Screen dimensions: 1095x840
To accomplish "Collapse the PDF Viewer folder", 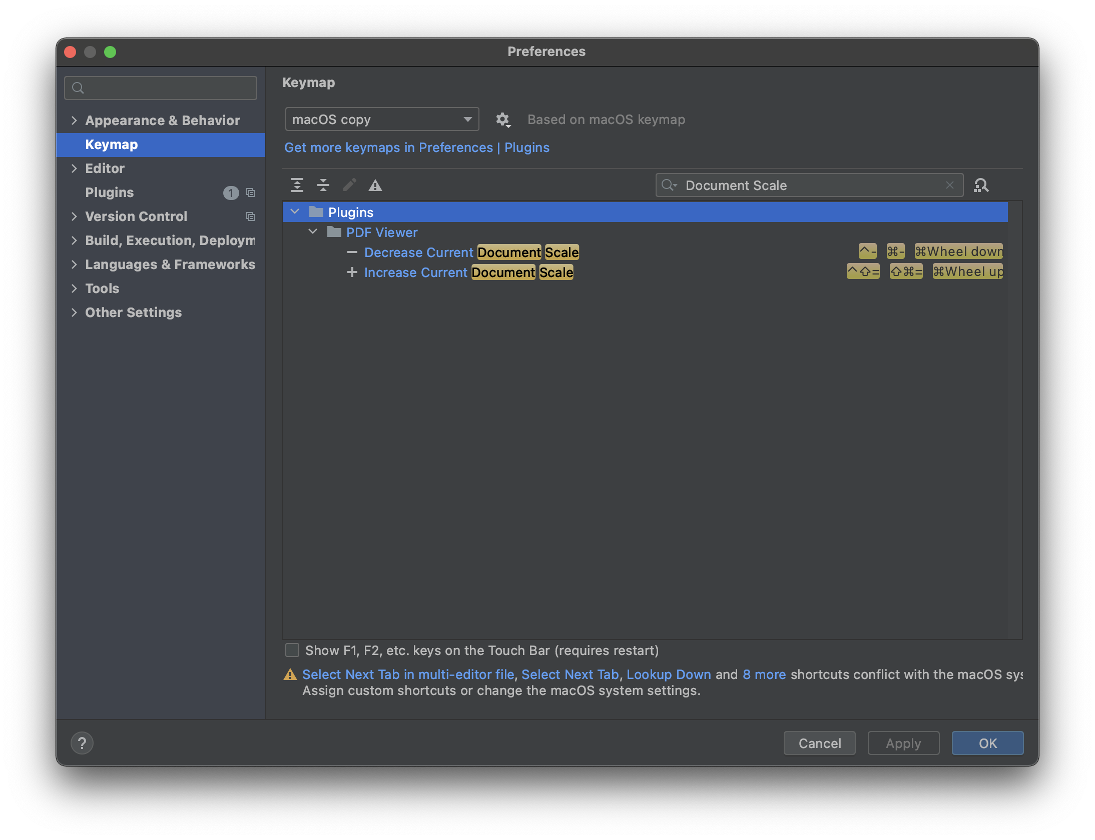I will coord(313,231).
